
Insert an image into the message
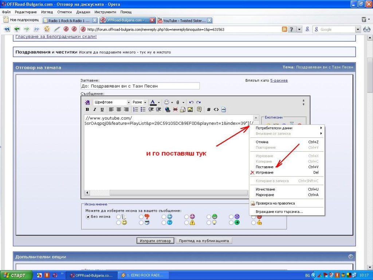(x=190, y=109)
